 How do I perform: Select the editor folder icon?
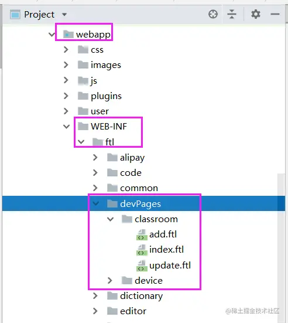tap(112, 311)
